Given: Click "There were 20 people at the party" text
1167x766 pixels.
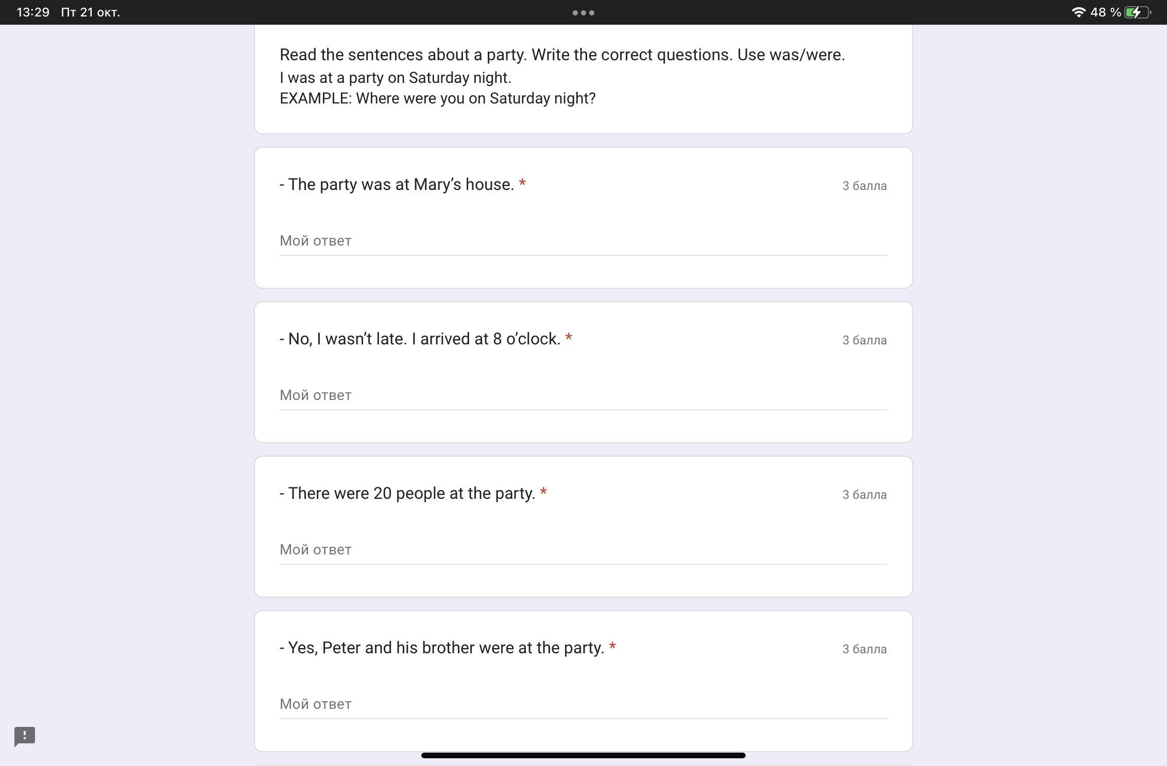Looking at the screenshot, I should coord(407,493).
